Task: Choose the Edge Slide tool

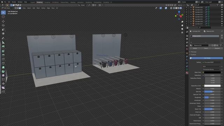Action: tap(3, 79)
